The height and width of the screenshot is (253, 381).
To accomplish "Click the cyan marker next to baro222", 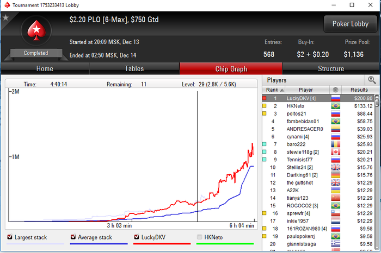I will coord(265,144).
